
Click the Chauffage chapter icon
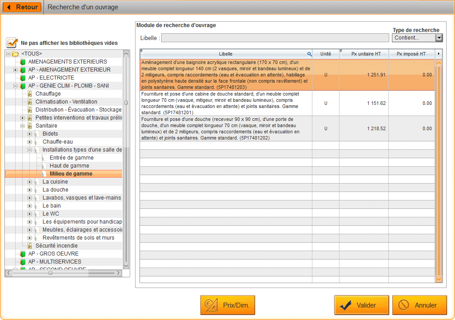click(30, 94)
